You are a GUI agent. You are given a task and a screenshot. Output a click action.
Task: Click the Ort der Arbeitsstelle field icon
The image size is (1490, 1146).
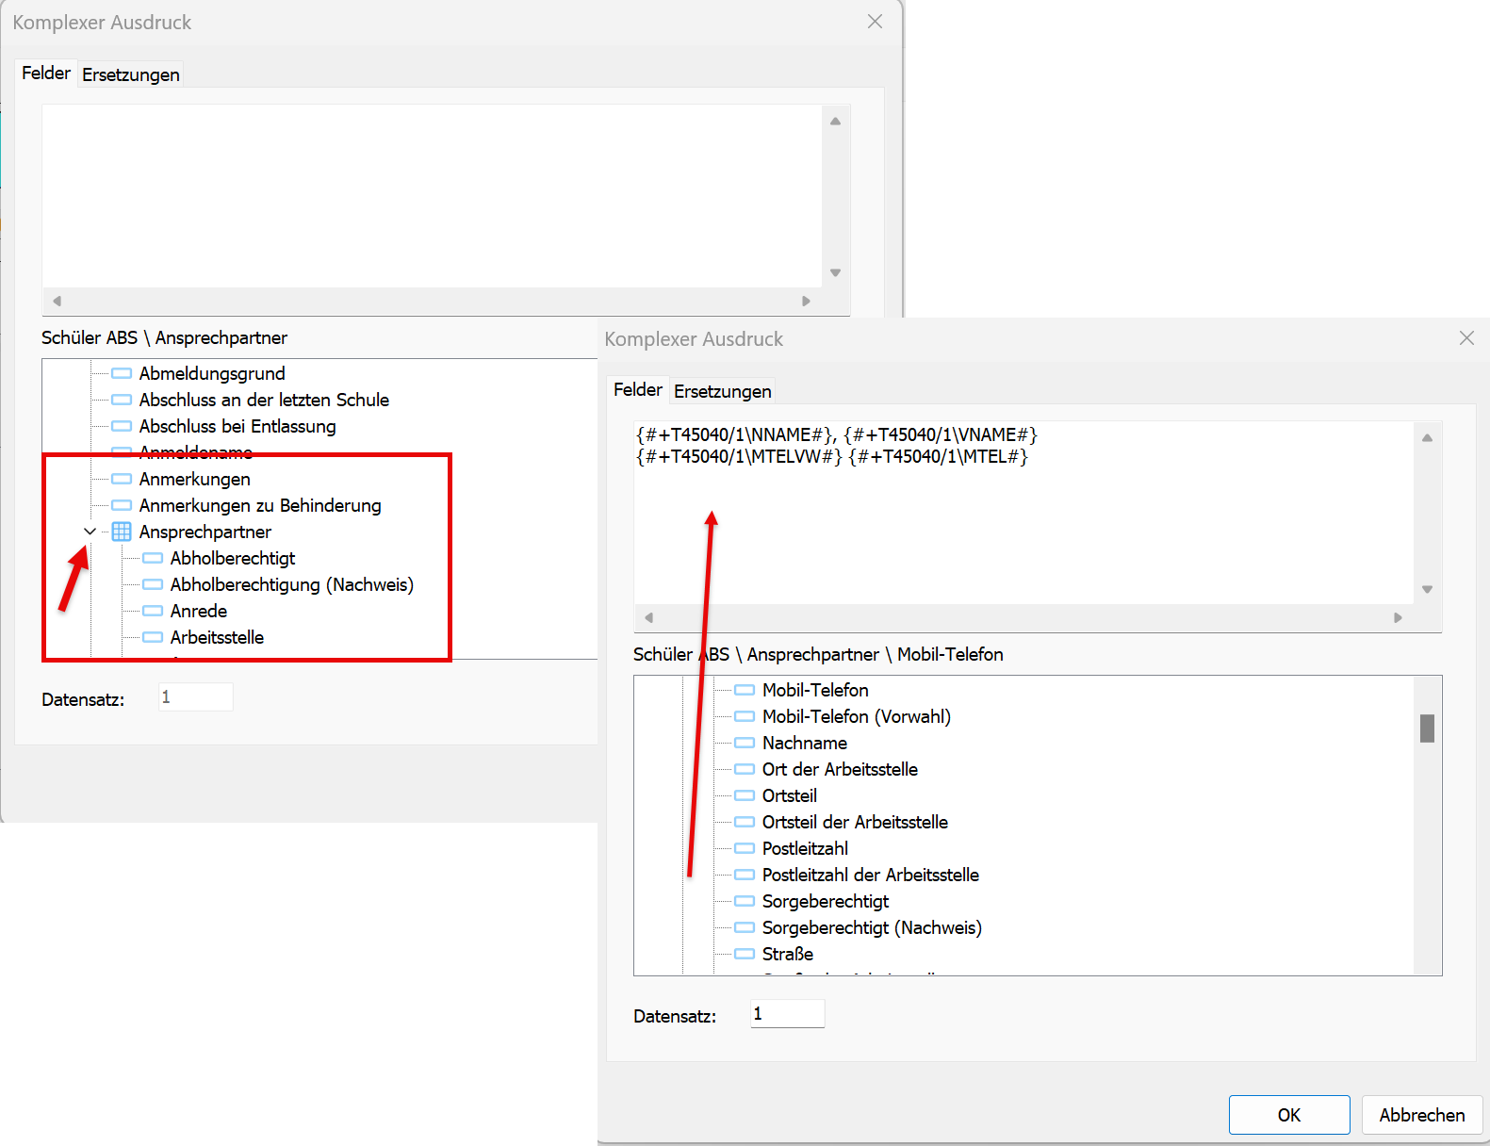(x=745, y=769)
